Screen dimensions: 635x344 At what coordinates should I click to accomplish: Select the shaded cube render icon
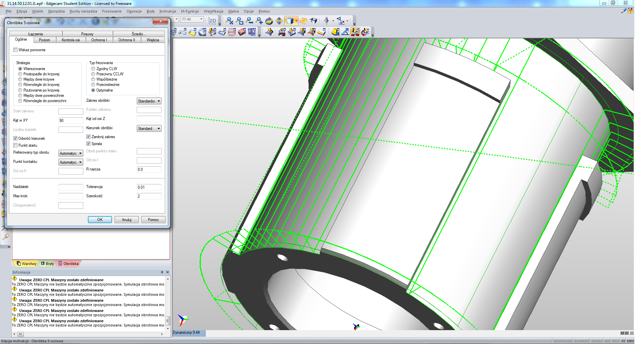tap(289, 21)
